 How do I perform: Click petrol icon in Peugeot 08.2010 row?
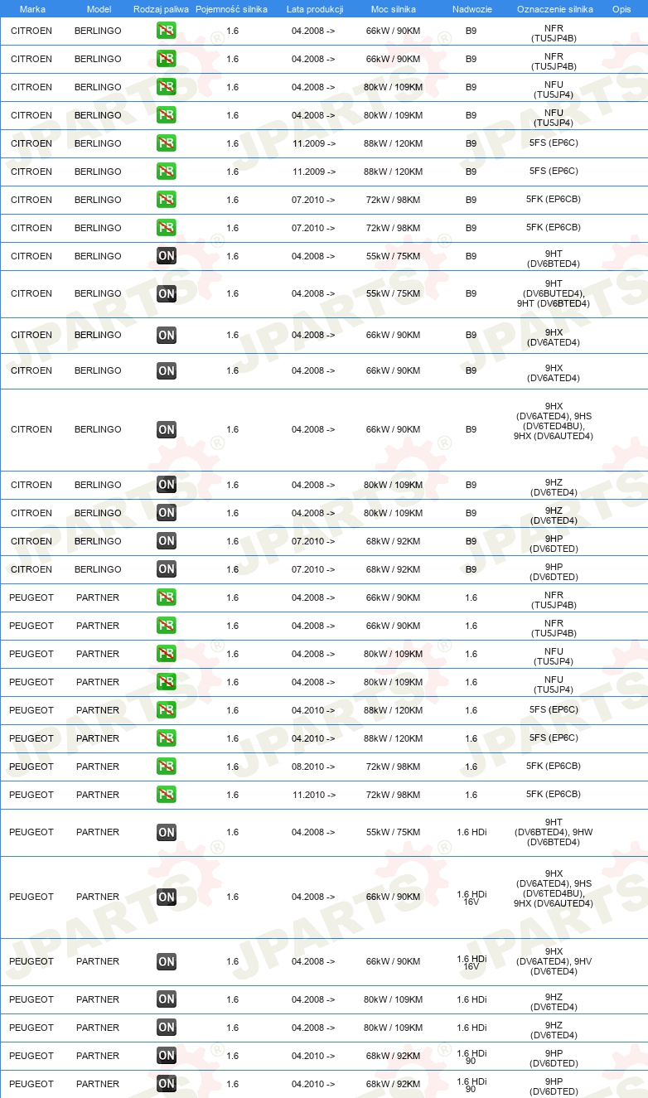[167, 767]
